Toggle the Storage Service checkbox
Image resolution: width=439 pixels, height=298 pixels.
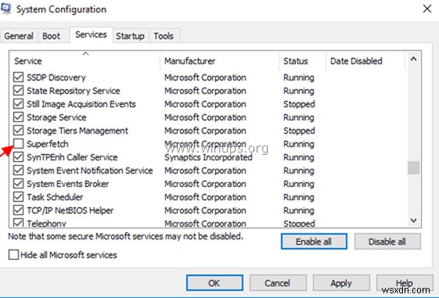tap(19, 117)
